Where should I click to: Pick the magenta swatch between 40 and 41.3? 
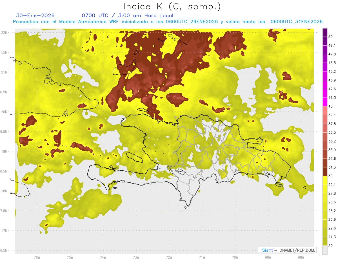[325, 102]
